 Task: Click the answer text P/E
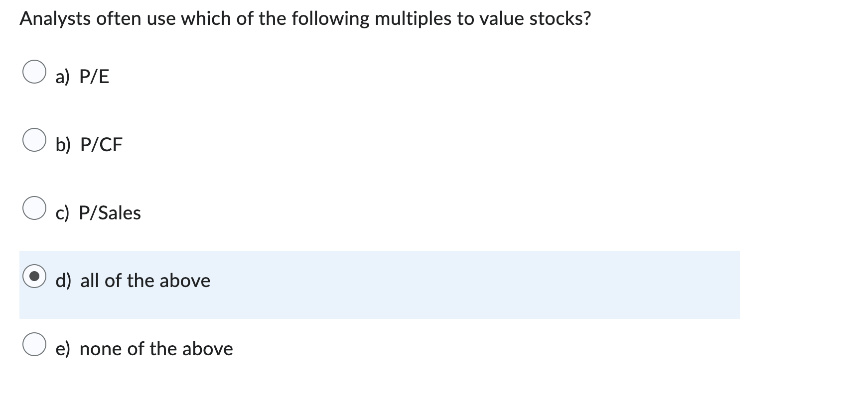pyautogui.click(x=95, y=76)
